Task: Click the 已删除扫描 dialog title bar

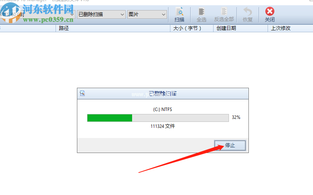Action: (163, 93)
